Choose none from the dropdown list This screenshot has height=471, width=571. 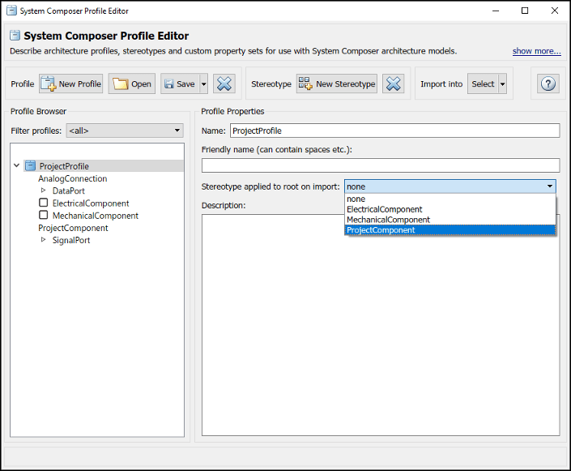click(x=450, y=199)
